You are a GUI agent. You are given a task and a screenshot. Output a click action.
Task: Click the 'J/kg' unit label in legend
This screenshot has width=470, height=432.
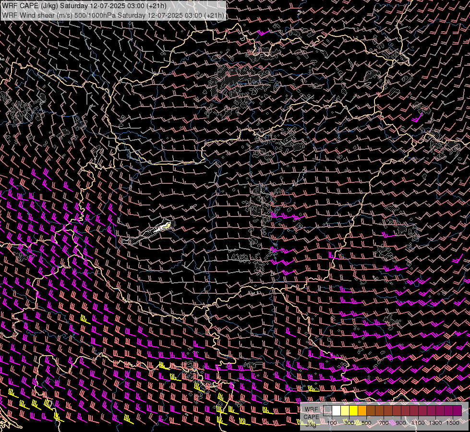click(311, 424)
